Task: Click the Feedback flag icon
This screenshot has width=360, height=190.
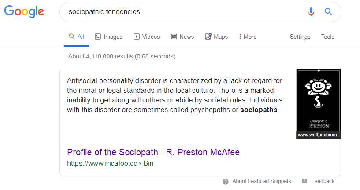Action: coord(304,181)
